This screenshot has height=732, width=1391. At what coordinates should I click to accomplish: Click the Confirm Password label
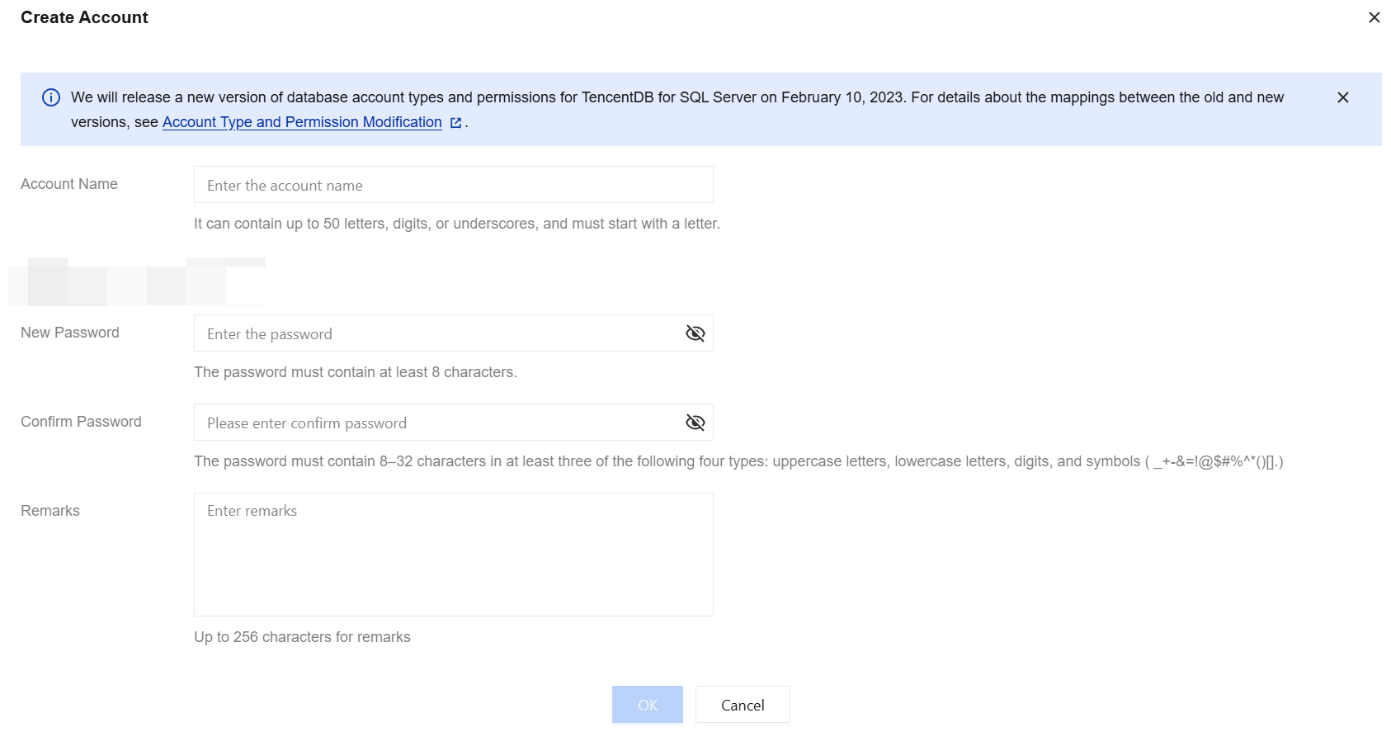click(x=81, y=422)
